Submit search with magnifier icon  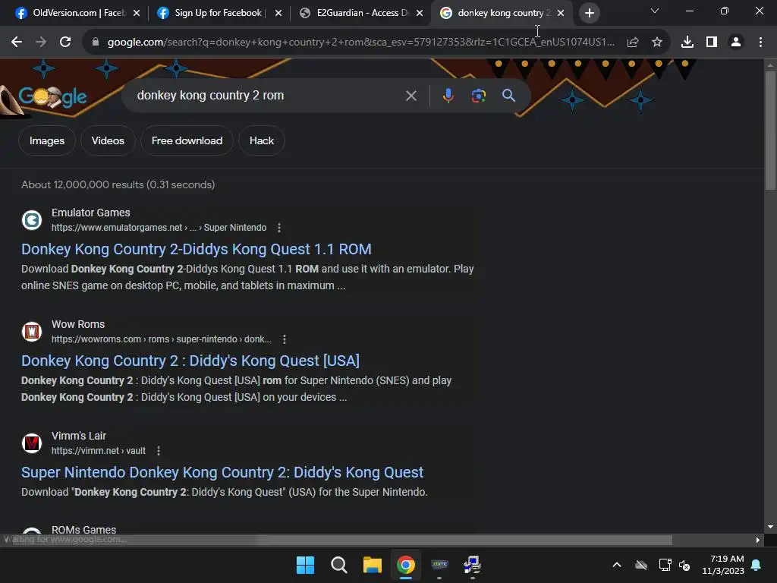tap(509, 96)
